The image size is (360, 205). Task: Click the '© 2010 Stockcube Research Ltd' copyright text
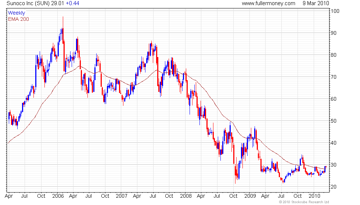click(x=304, y=202)
